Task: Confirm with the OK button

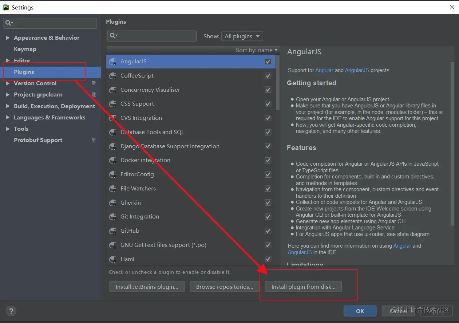Action: [x=360, y=311]
